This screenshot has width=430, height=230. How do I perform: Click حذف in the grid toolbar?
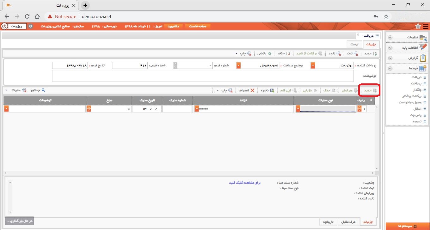pyautogui.click(x=329, y=90)
